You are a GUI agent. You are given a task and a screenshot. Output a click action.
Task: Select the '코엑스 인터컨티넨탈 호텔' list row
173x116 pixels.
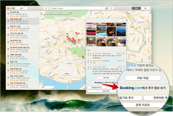(x=22, y=85)
